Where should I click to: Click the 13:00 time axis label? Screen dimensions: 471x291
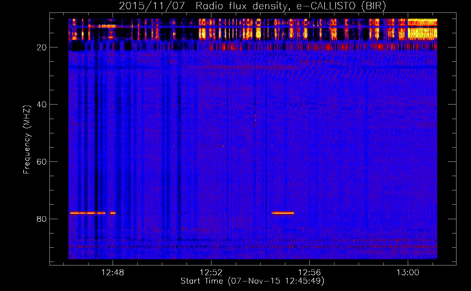coord(408,272)
